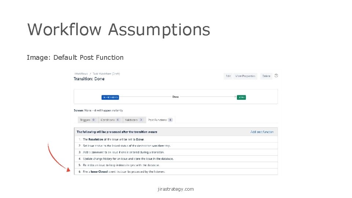This screenshot has width=352, height=198.
Task: Select the Fire Issue Closed event row
Action: coord(124,172)
